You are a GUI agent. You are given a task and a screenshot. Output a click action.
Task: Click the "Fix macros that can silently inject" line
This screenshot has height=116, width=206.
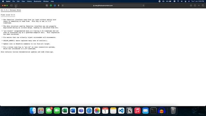click(x=30, y=37)
